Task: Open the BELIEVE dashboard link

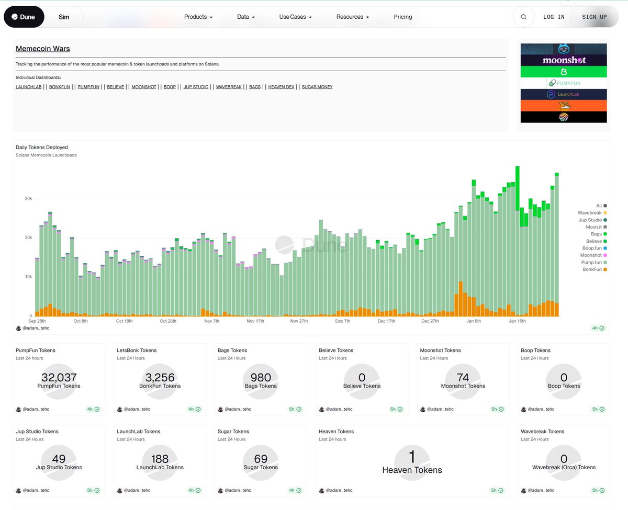Action: (116, 87)
